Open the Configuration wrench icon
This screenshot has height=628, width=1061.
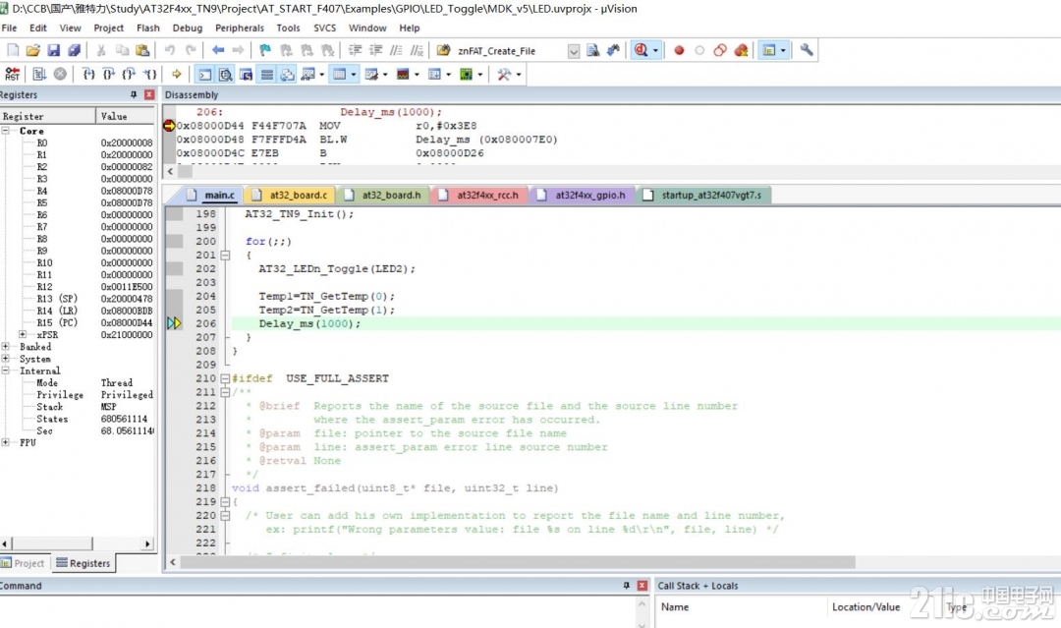click(x=806, y=50)
